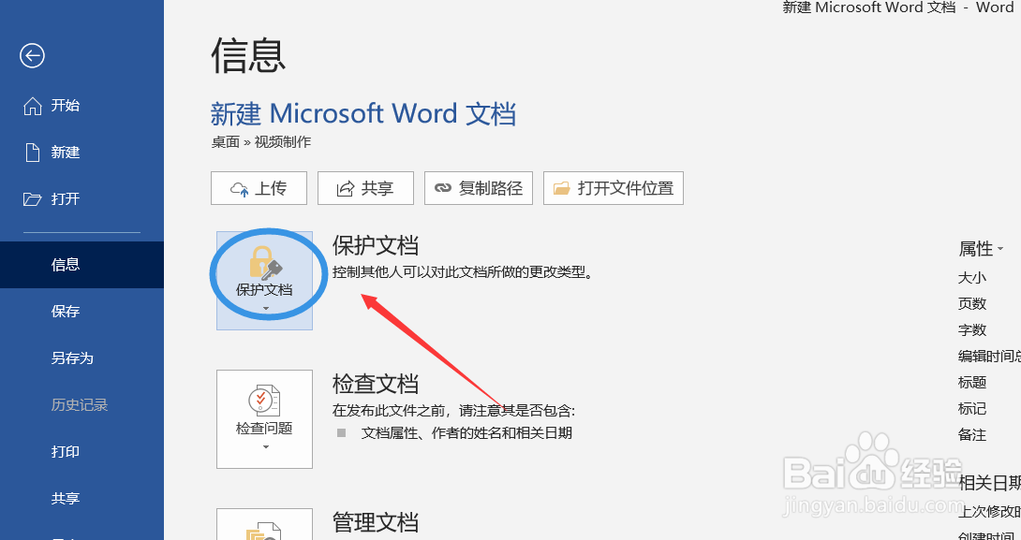Click the 备注 property label
Screen dimensions: 1021x540
[x=972, y=434]
